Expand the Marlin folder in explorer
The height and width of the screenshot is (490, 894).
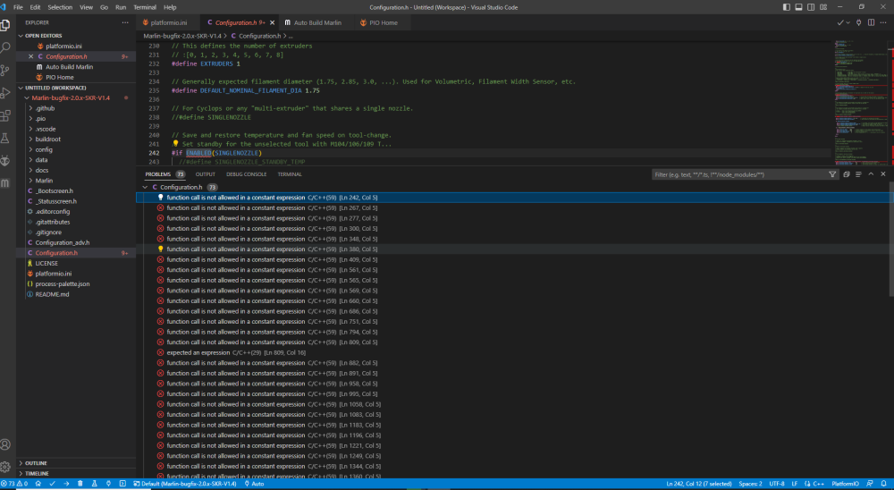[44, 180]
